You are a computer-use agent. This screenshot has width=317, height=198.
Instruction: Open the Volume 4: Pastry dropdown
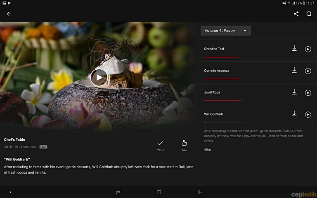(226, 31)
